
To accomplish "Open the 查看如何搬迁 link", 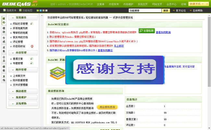I will coord(105,50).
